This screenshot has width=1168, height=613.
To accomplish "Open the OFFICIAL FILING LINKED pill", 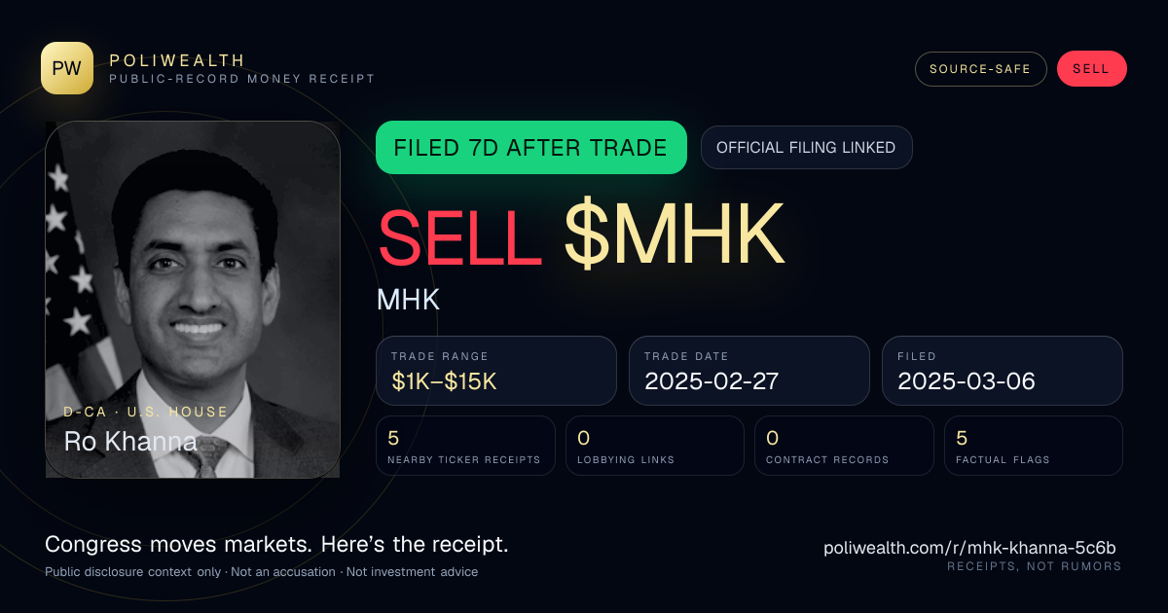I will tap(806, 148).
